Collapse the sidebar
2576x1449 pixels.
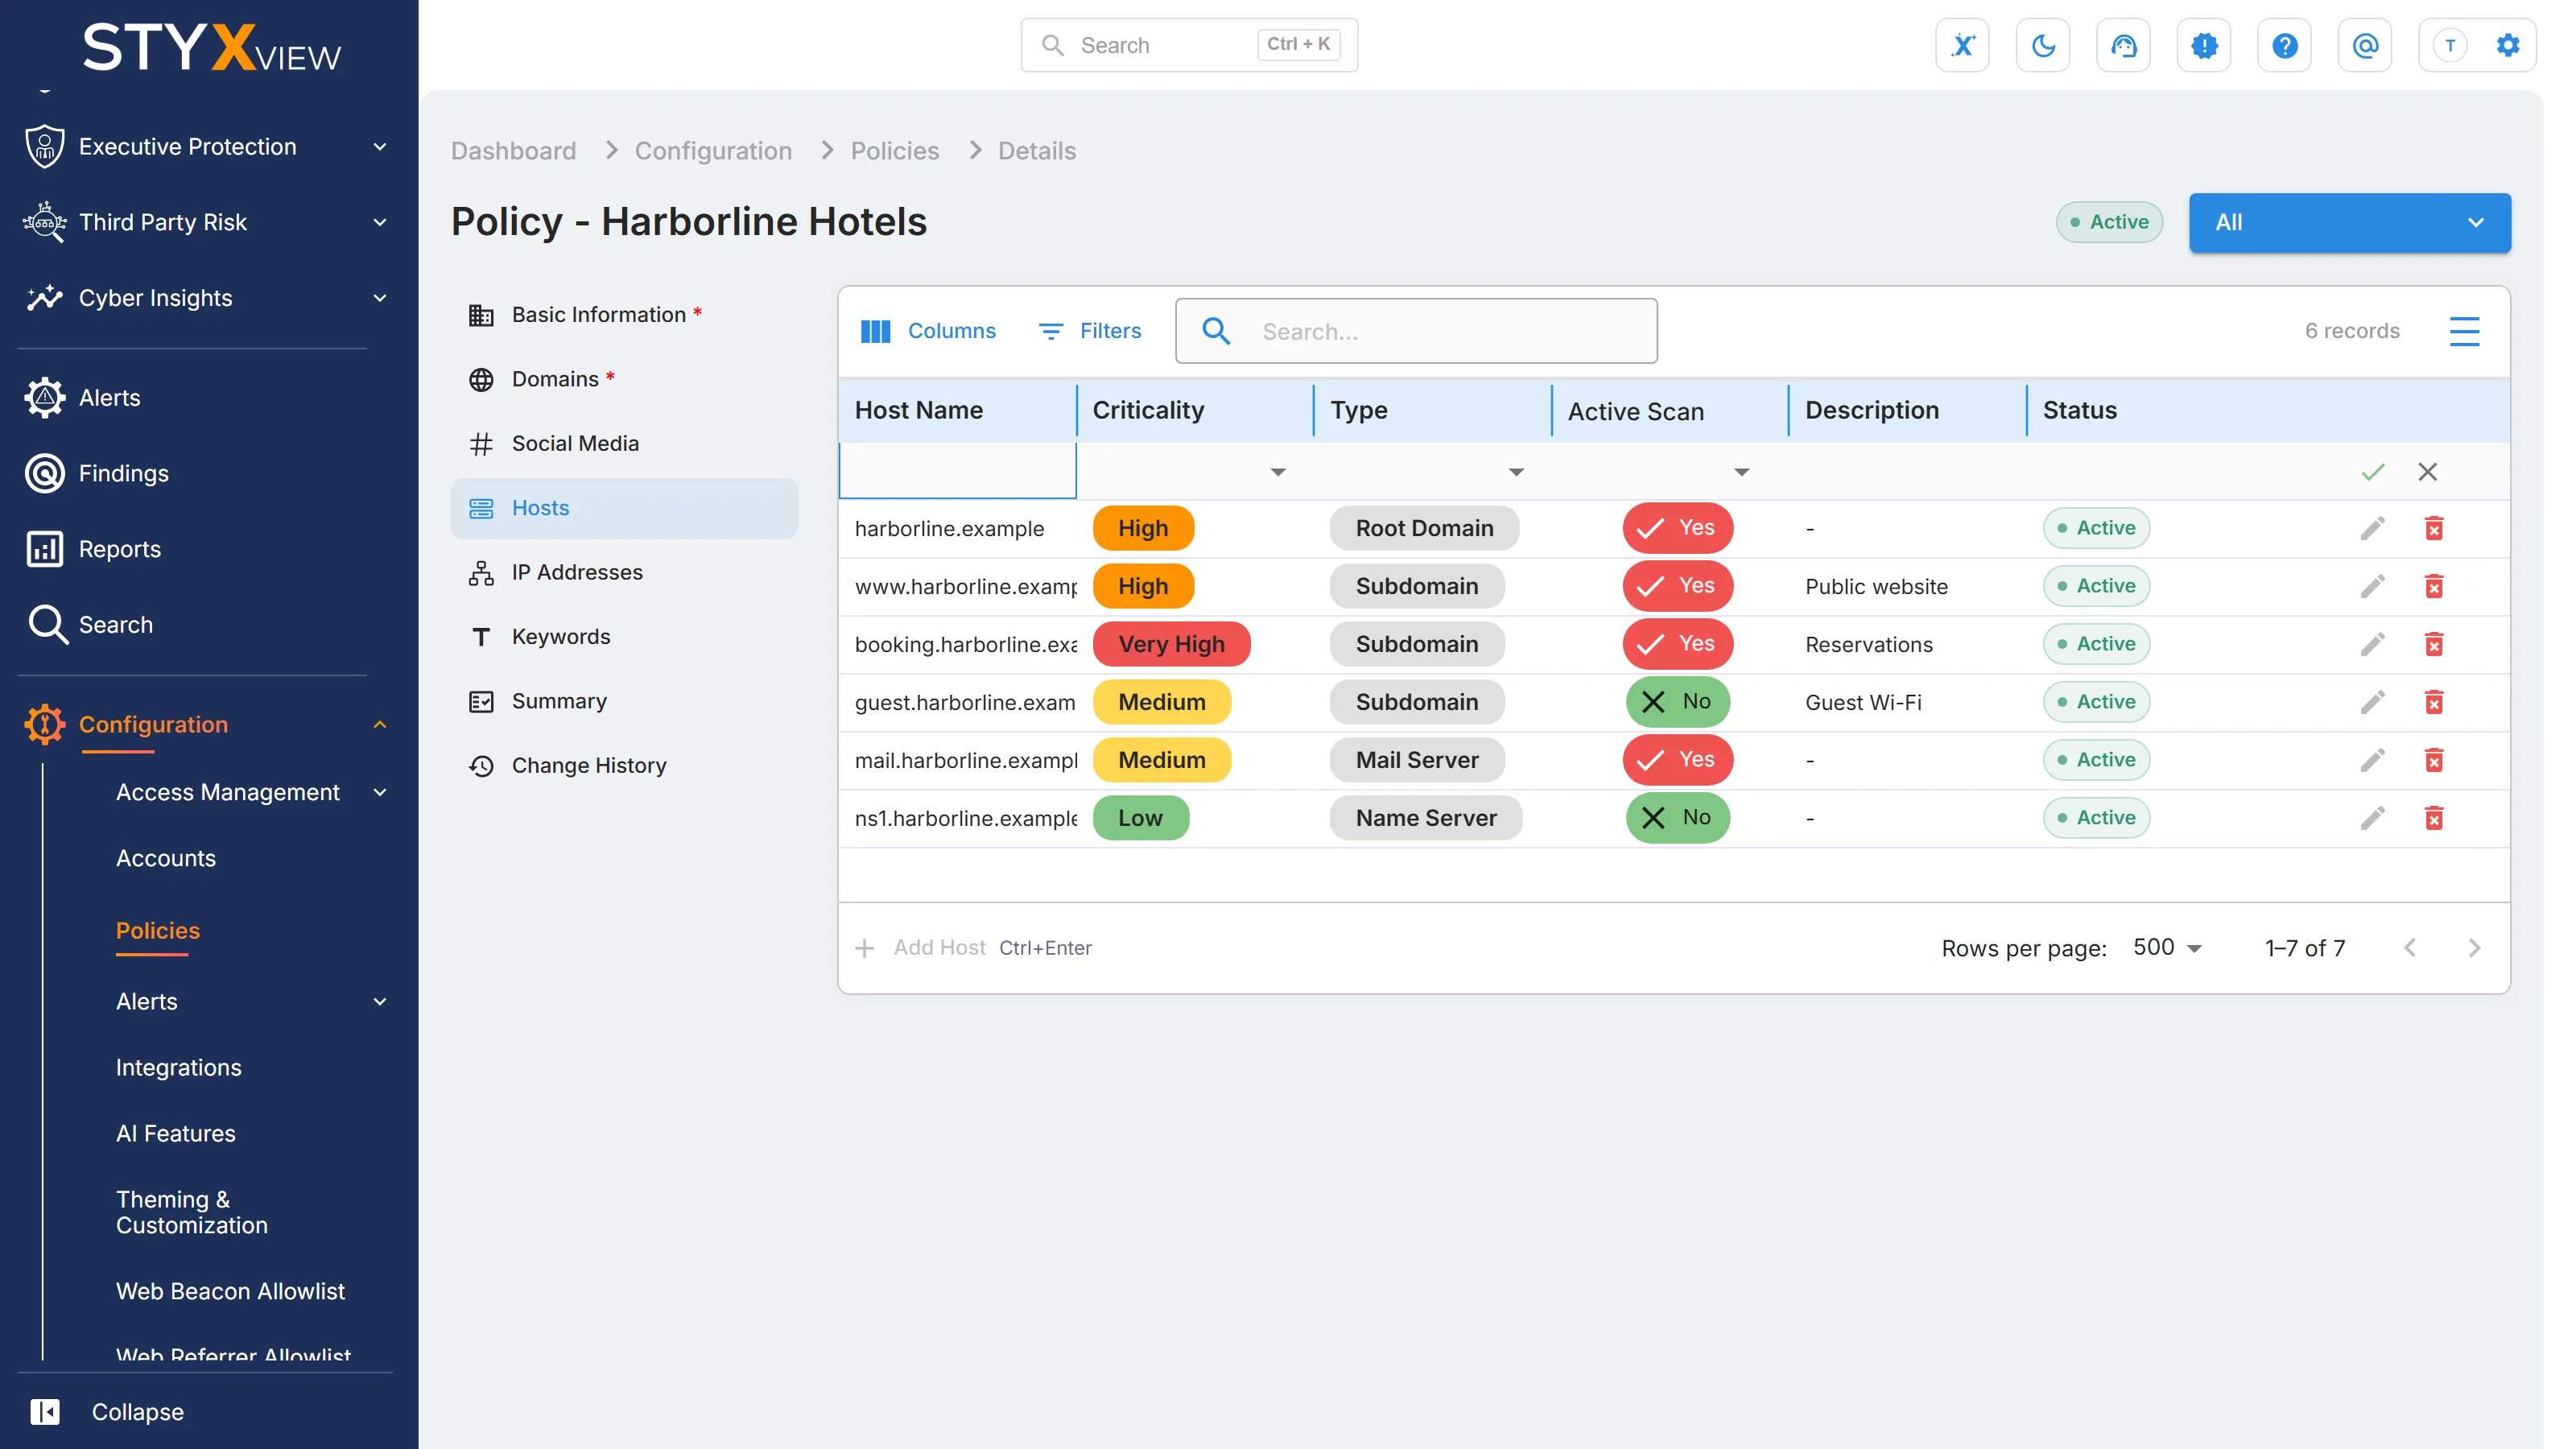click(x=106, y=1412)
